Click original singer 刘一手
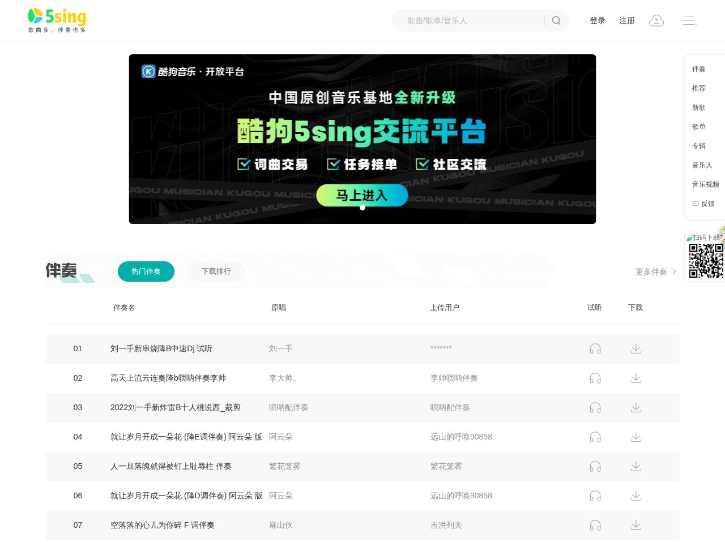725x543 pixels. [281, 348]
